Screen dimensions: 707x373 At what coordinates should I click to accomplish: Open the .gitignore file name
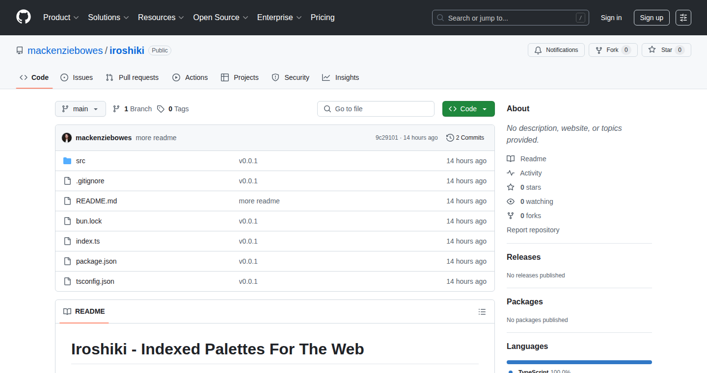90,181
